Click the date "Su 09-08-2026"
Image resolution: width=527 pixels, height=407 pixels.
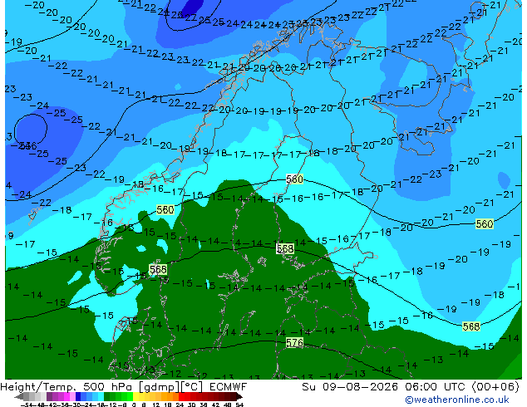(350, 387)
